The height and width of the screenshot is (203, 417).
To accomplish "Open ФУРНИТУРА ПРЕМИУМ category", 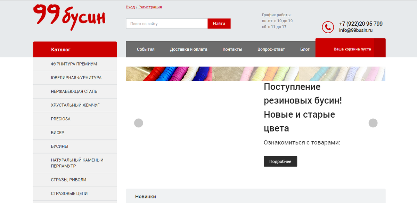I will pos(75,64).
